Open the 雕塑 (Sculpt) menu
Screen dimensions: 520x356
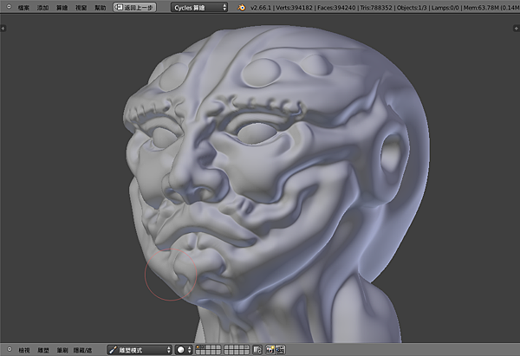43,350
